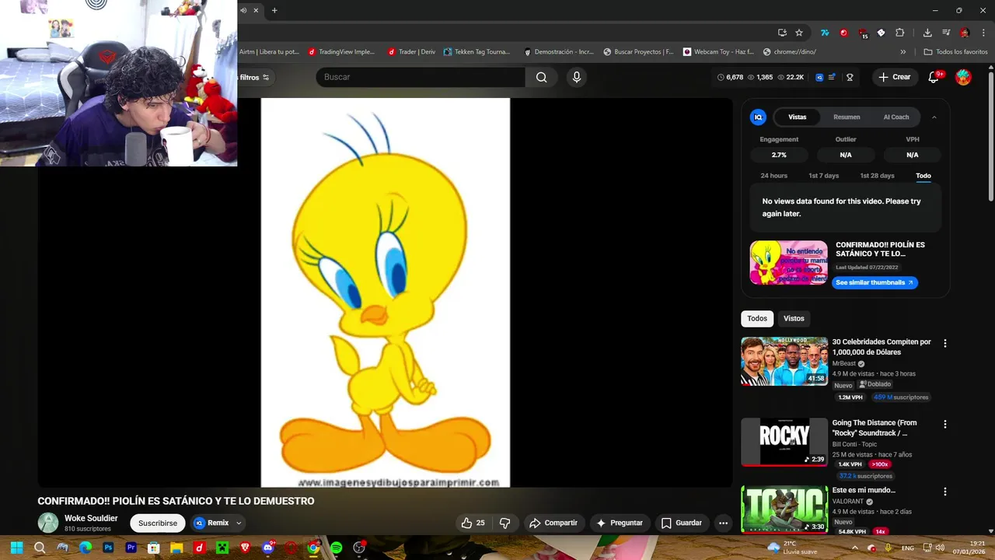Open Windows Start menu
Viewport: 995px width, 560px height.
click(16, 548)
